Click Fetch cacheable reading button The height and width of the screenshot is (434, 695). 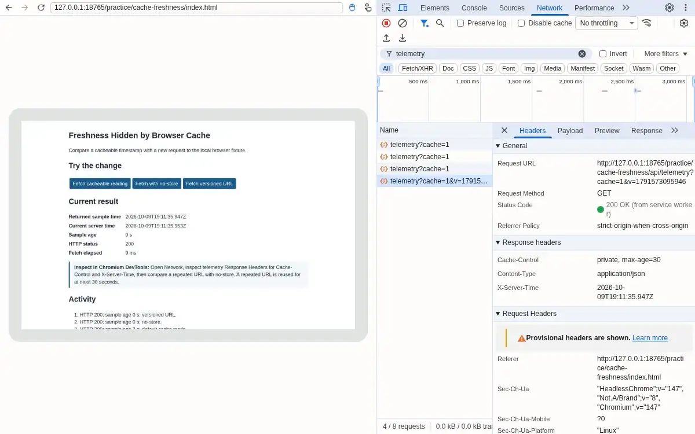pos(100,183)
